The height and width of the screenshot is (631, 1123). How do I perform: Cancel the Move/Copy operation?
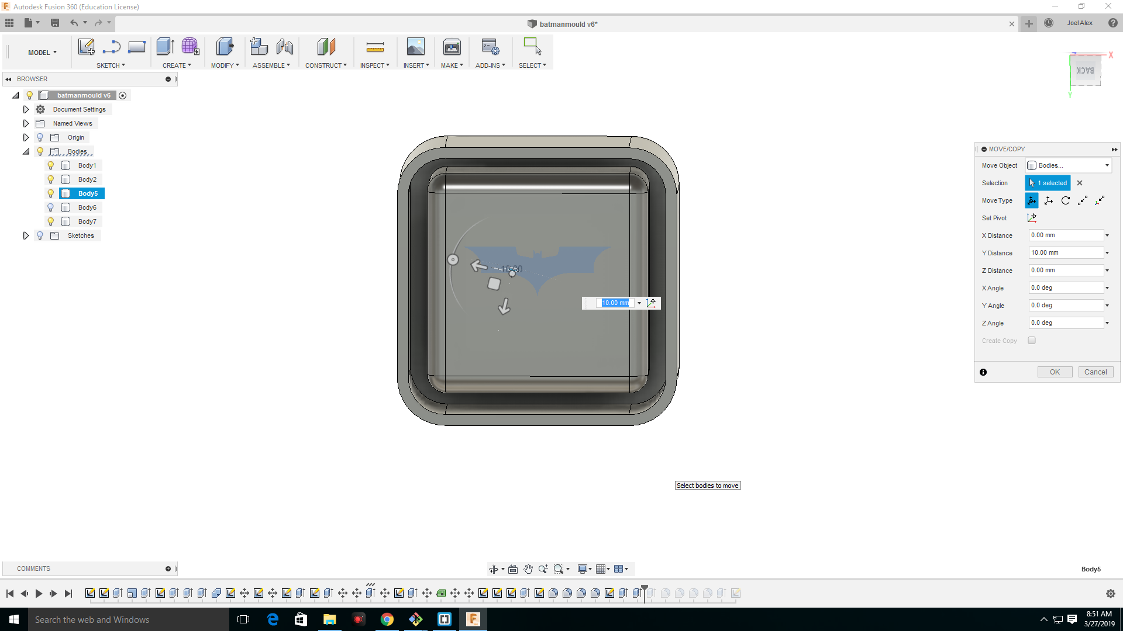1095,372
